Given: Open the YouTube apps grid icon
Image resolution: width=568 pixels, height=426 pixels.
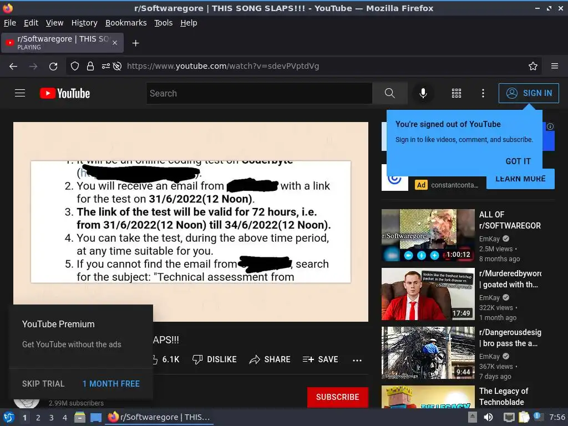Looking at the screenshot, I should (457, 93).
